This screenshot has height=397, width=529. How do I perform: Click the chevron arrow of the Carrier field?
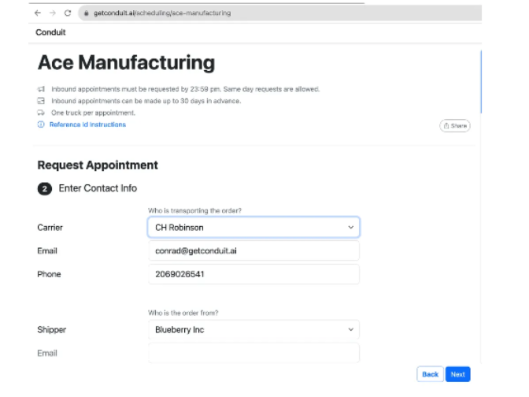(350, 228)
